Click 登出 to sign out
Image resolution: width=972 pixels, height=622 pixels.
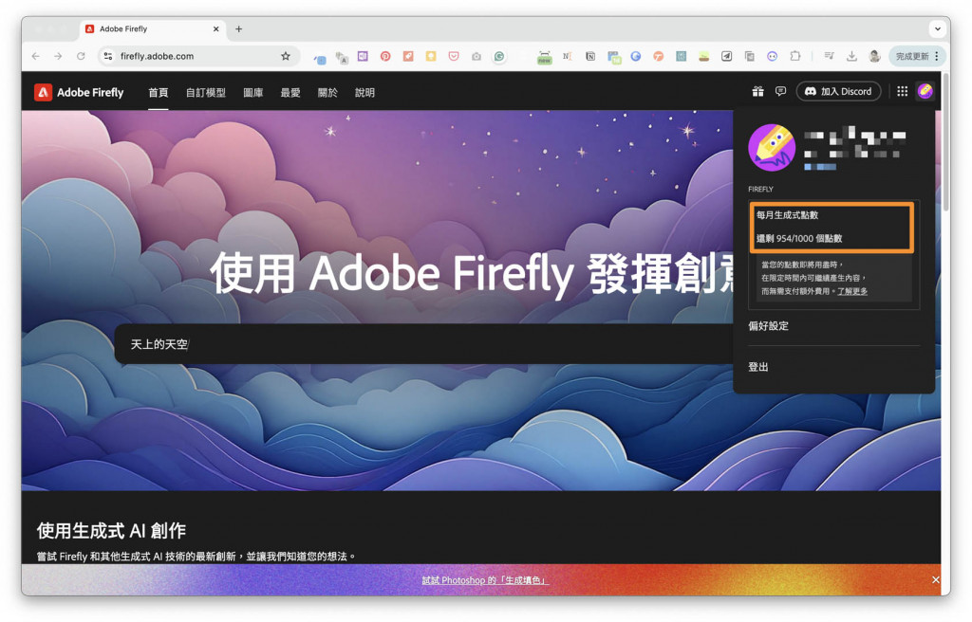tap(758, 367)
